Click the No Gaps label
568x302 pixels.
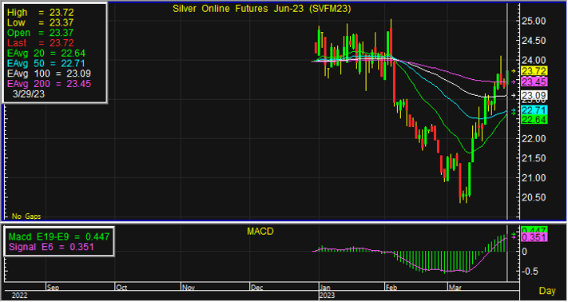(26, 217)
